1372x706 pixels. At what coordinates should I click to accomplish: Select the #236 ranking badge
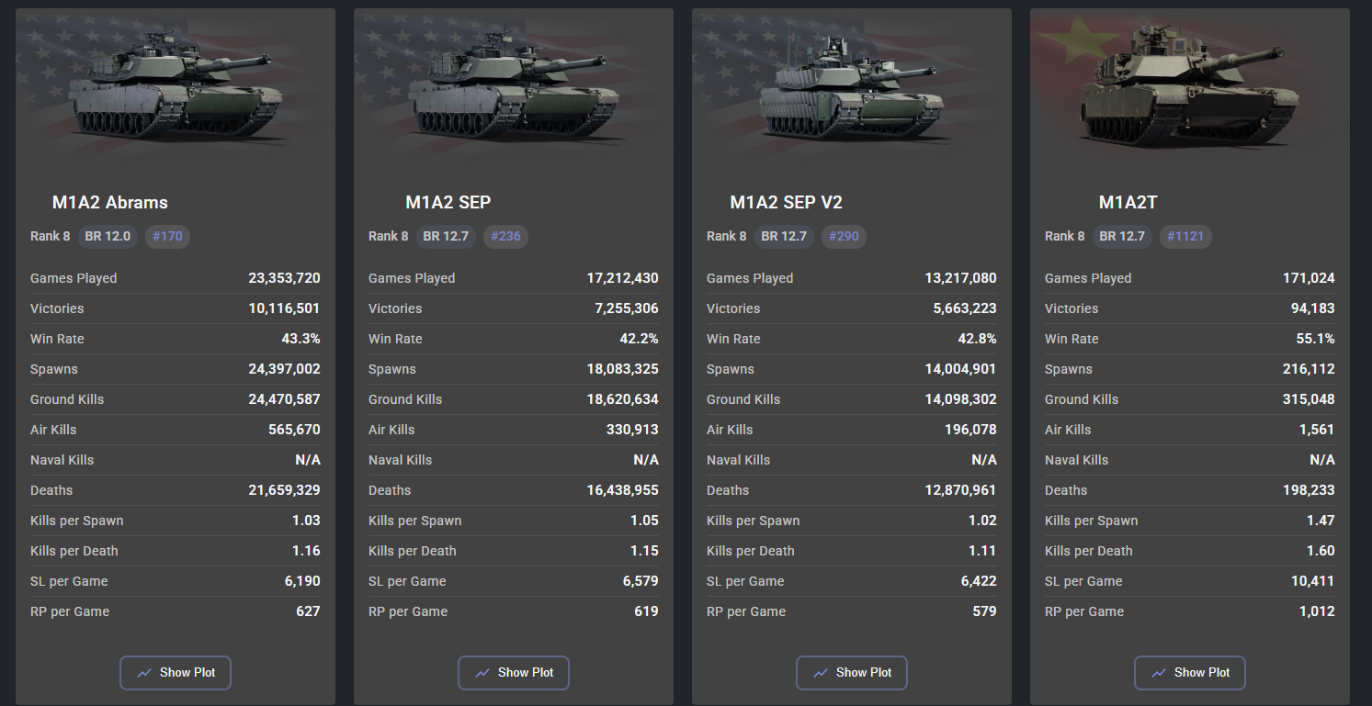coord(505,237)
